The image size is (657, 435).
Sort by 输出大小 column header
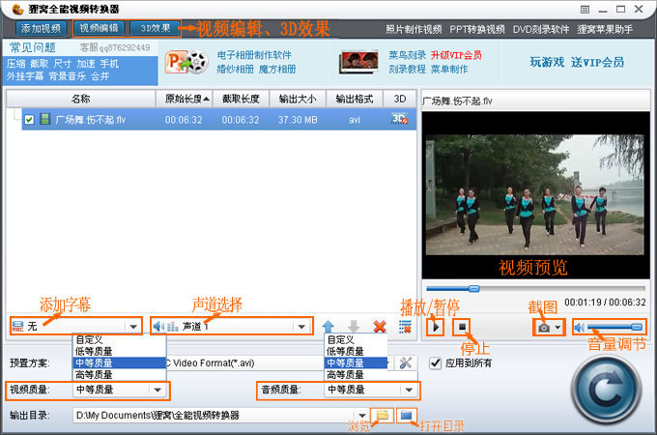pyautogui.click(x=298, y=99)
